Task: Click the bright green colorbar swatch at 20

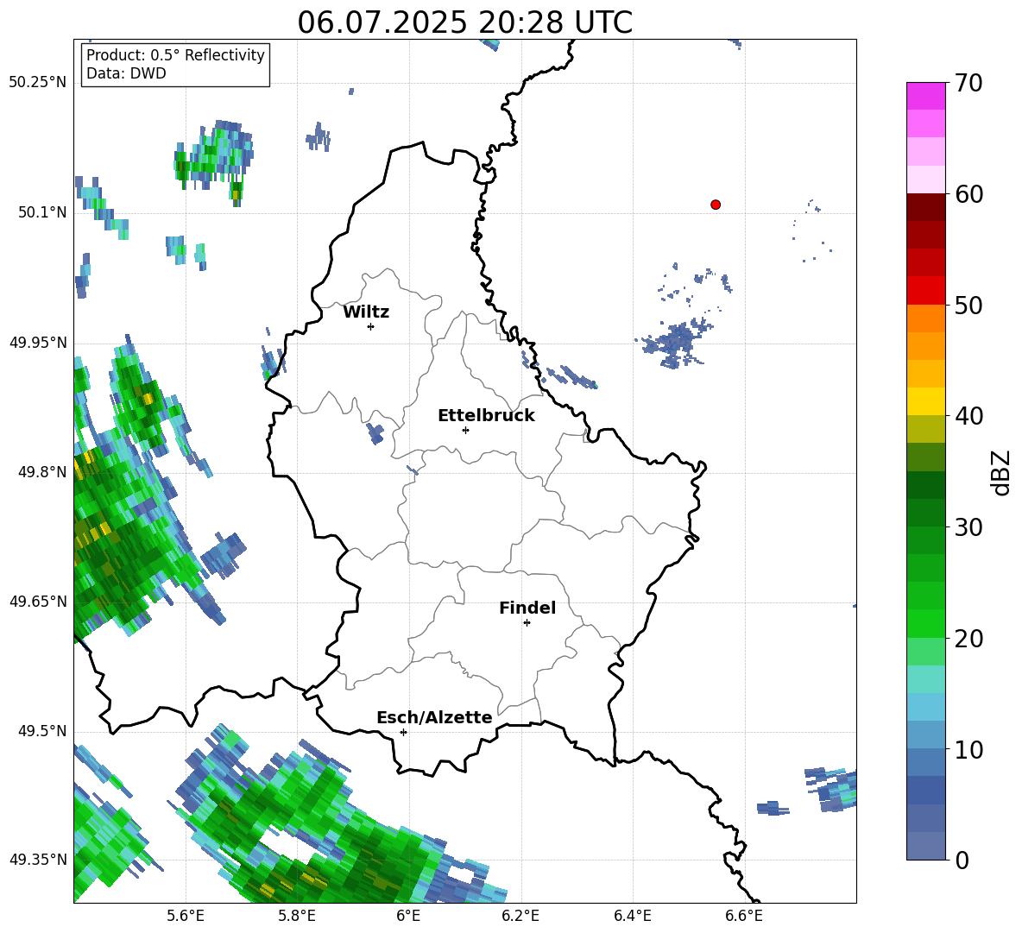Action: click(x=925, y=624)
